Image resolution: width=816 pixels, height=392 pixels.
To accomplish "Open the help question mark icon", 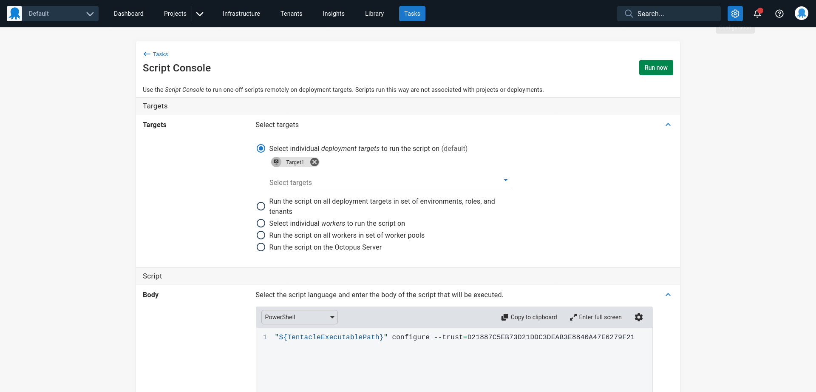I will tap(779, 14).
